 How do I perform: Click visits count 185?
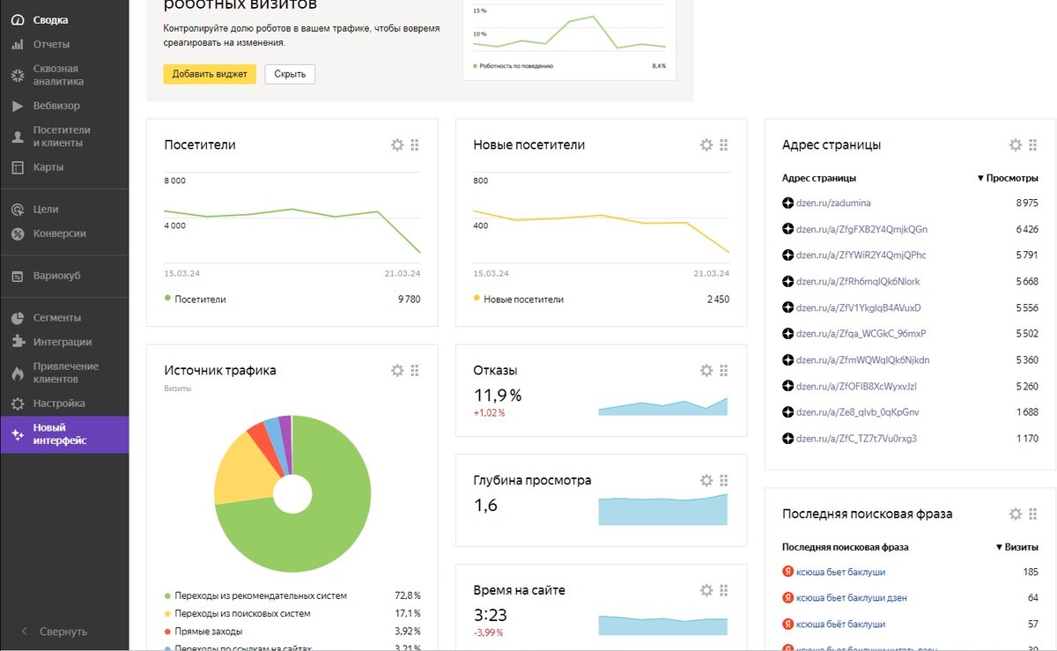coord(1031,572)
